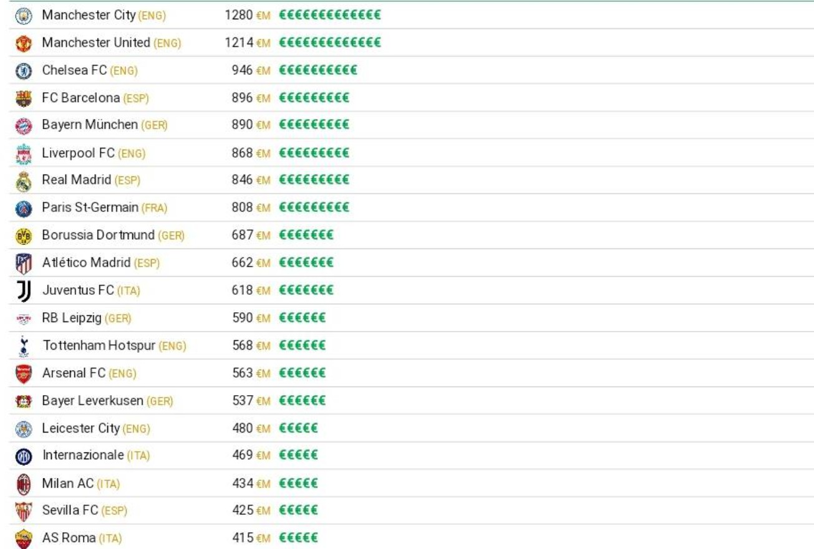Select the 846 value for Real Madrid

[243, 180]
